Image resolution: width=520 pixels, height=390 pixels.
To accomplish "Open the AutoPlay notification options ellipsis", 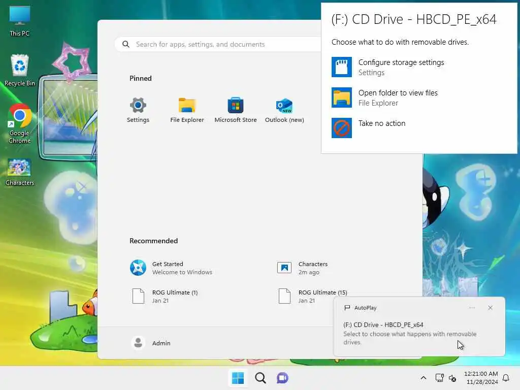I will [x=472, y=308].
